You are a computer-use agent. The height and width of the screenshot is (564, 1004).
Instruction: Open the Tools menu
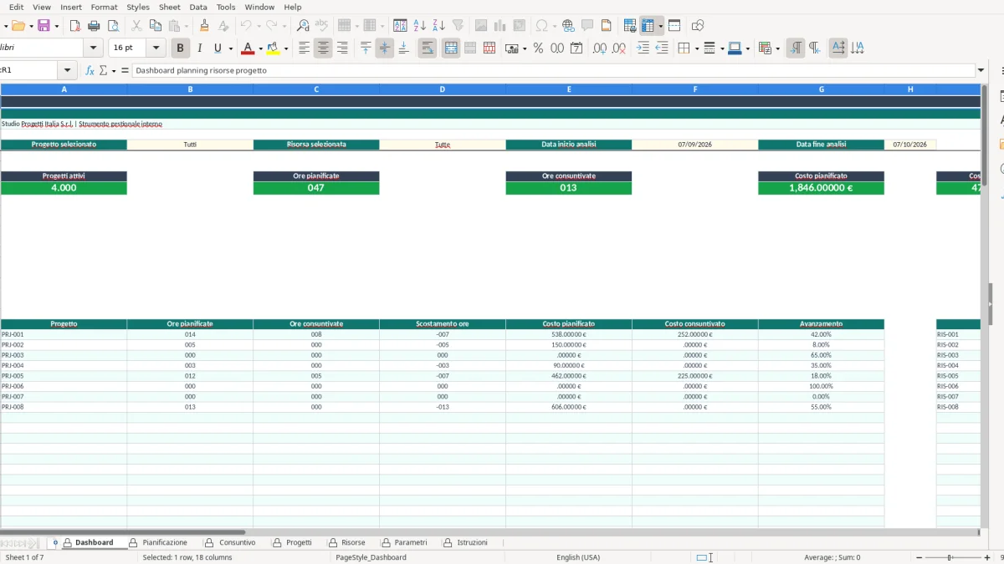226,7
